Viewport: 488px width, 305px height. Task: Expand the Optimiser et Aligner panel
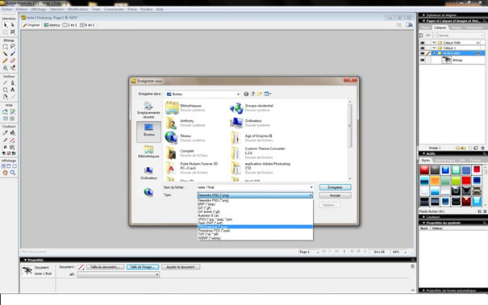click(x=423, y=15)
